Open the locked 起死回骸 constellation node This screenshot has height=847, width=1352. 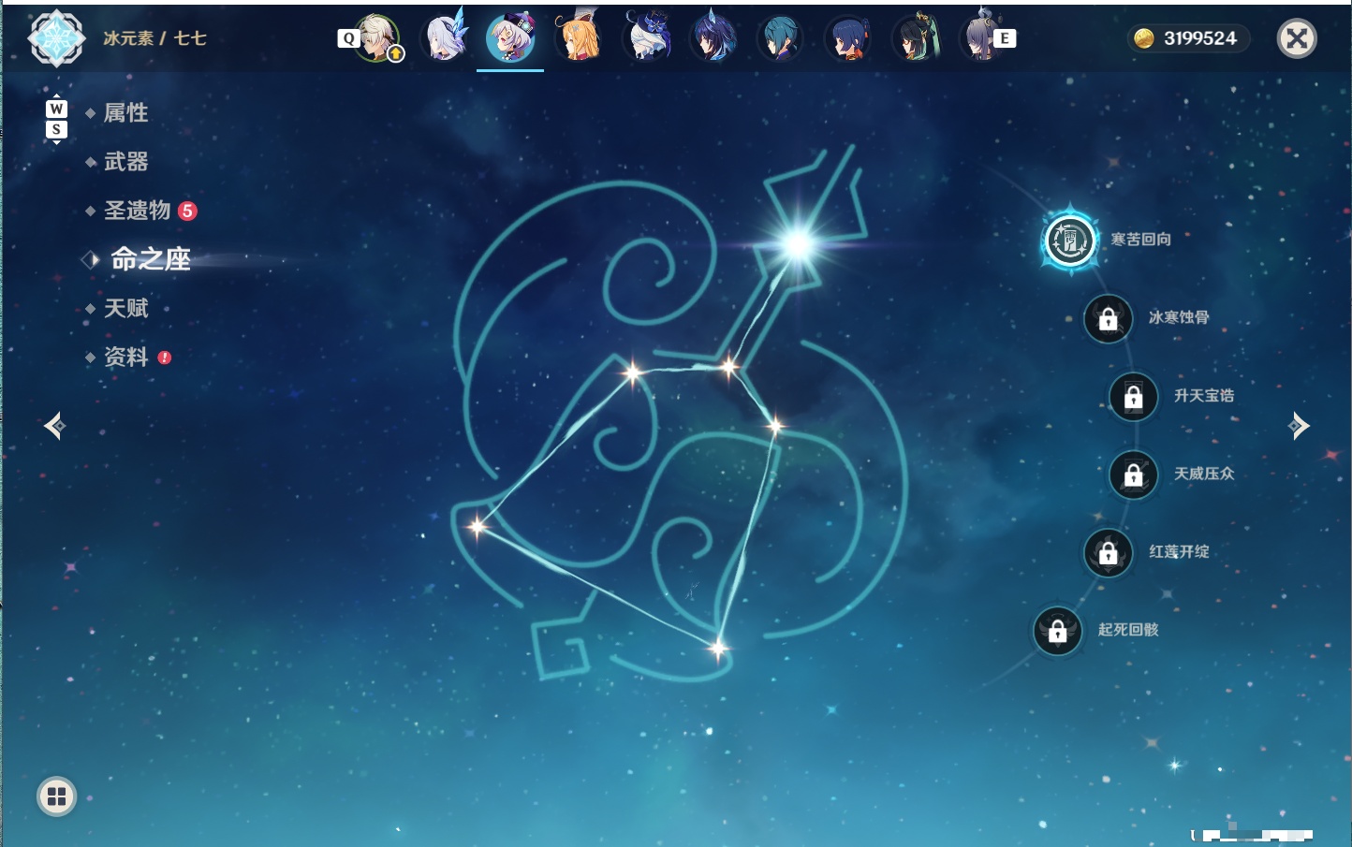point(1057,631)
